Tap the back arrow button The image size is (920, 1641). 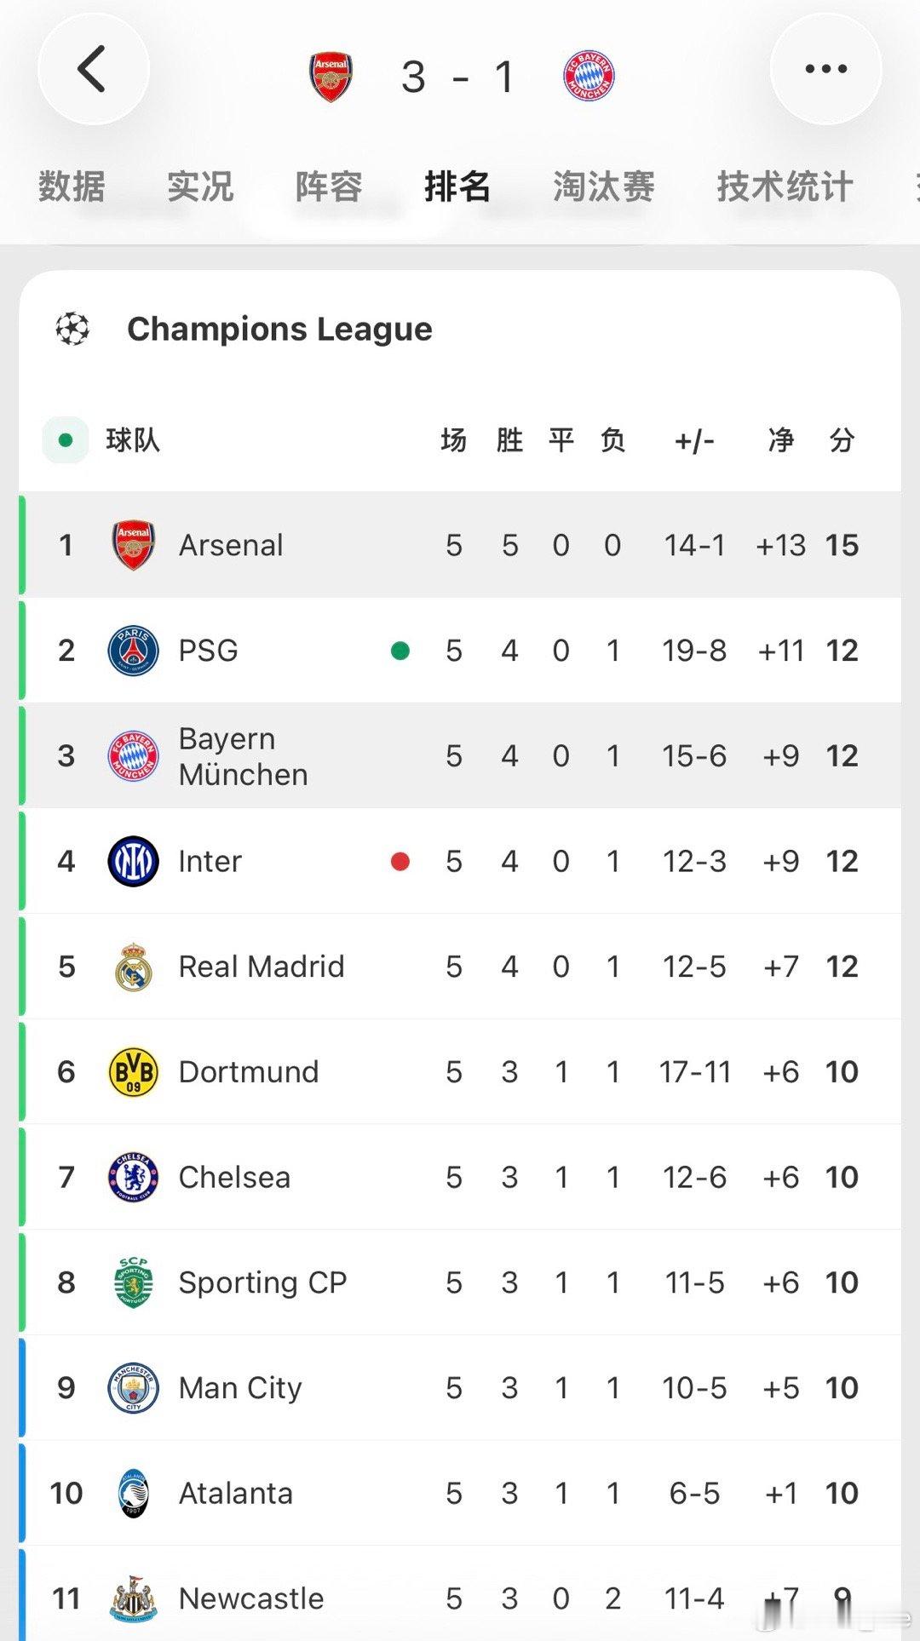pos(93,69)
